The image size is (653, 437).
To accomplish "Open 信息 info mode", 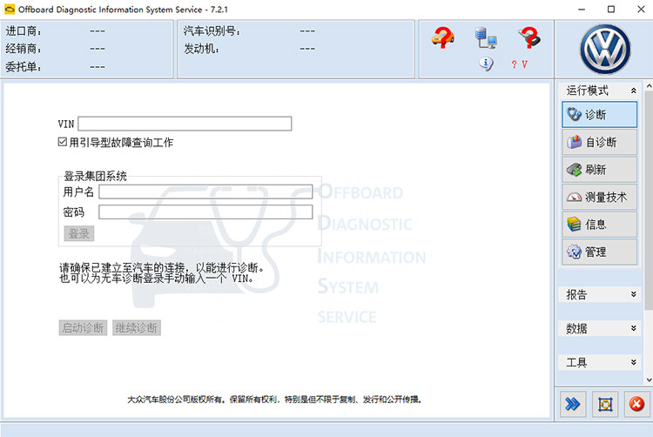I will coord(599,225).
